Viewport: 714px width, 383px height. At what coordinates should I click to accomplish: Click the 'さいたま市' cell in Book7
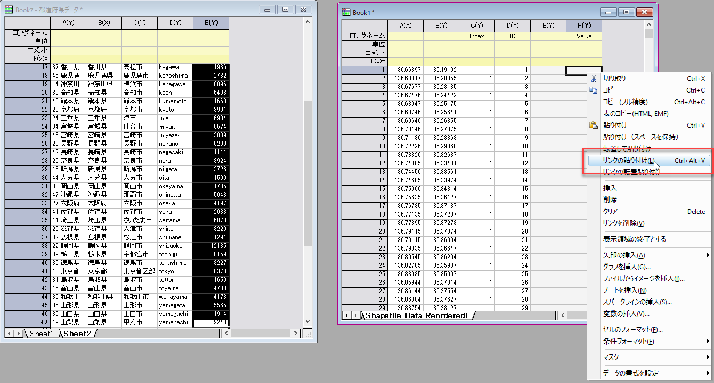[140, 220]
